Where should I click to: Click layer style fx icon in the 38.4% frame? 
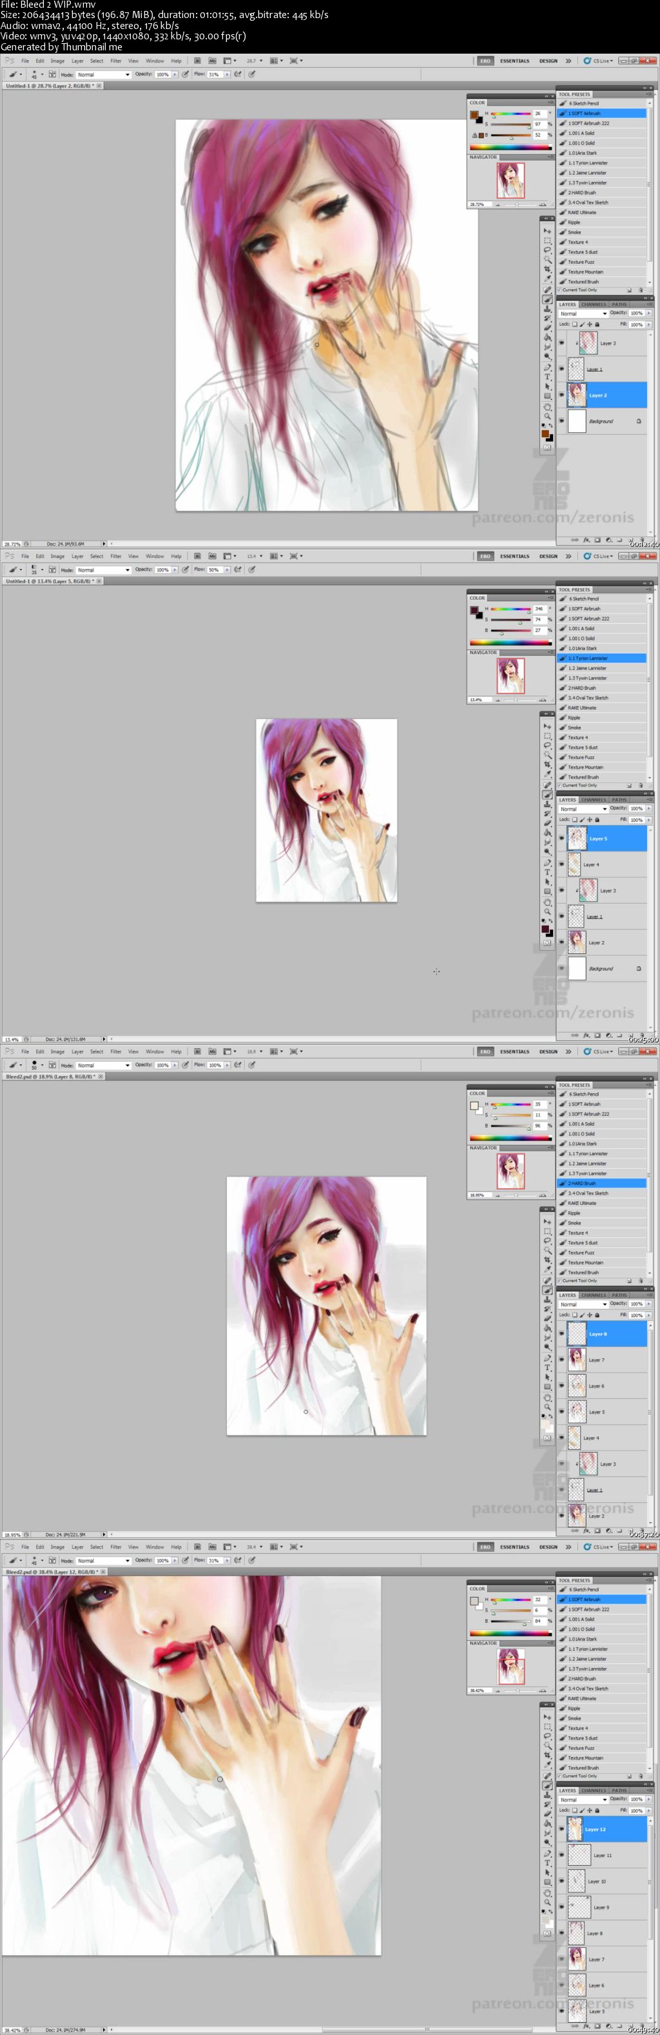[x=587, y=2025]
